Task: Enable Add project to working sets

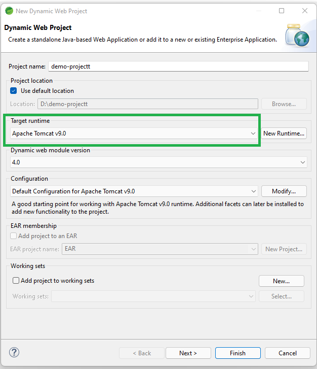Action: coord(16,281)
